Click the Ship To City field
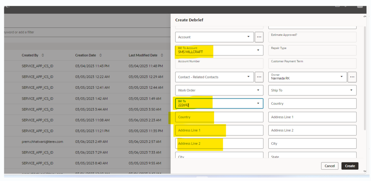The image size is (371, 181). click(312, 144)
